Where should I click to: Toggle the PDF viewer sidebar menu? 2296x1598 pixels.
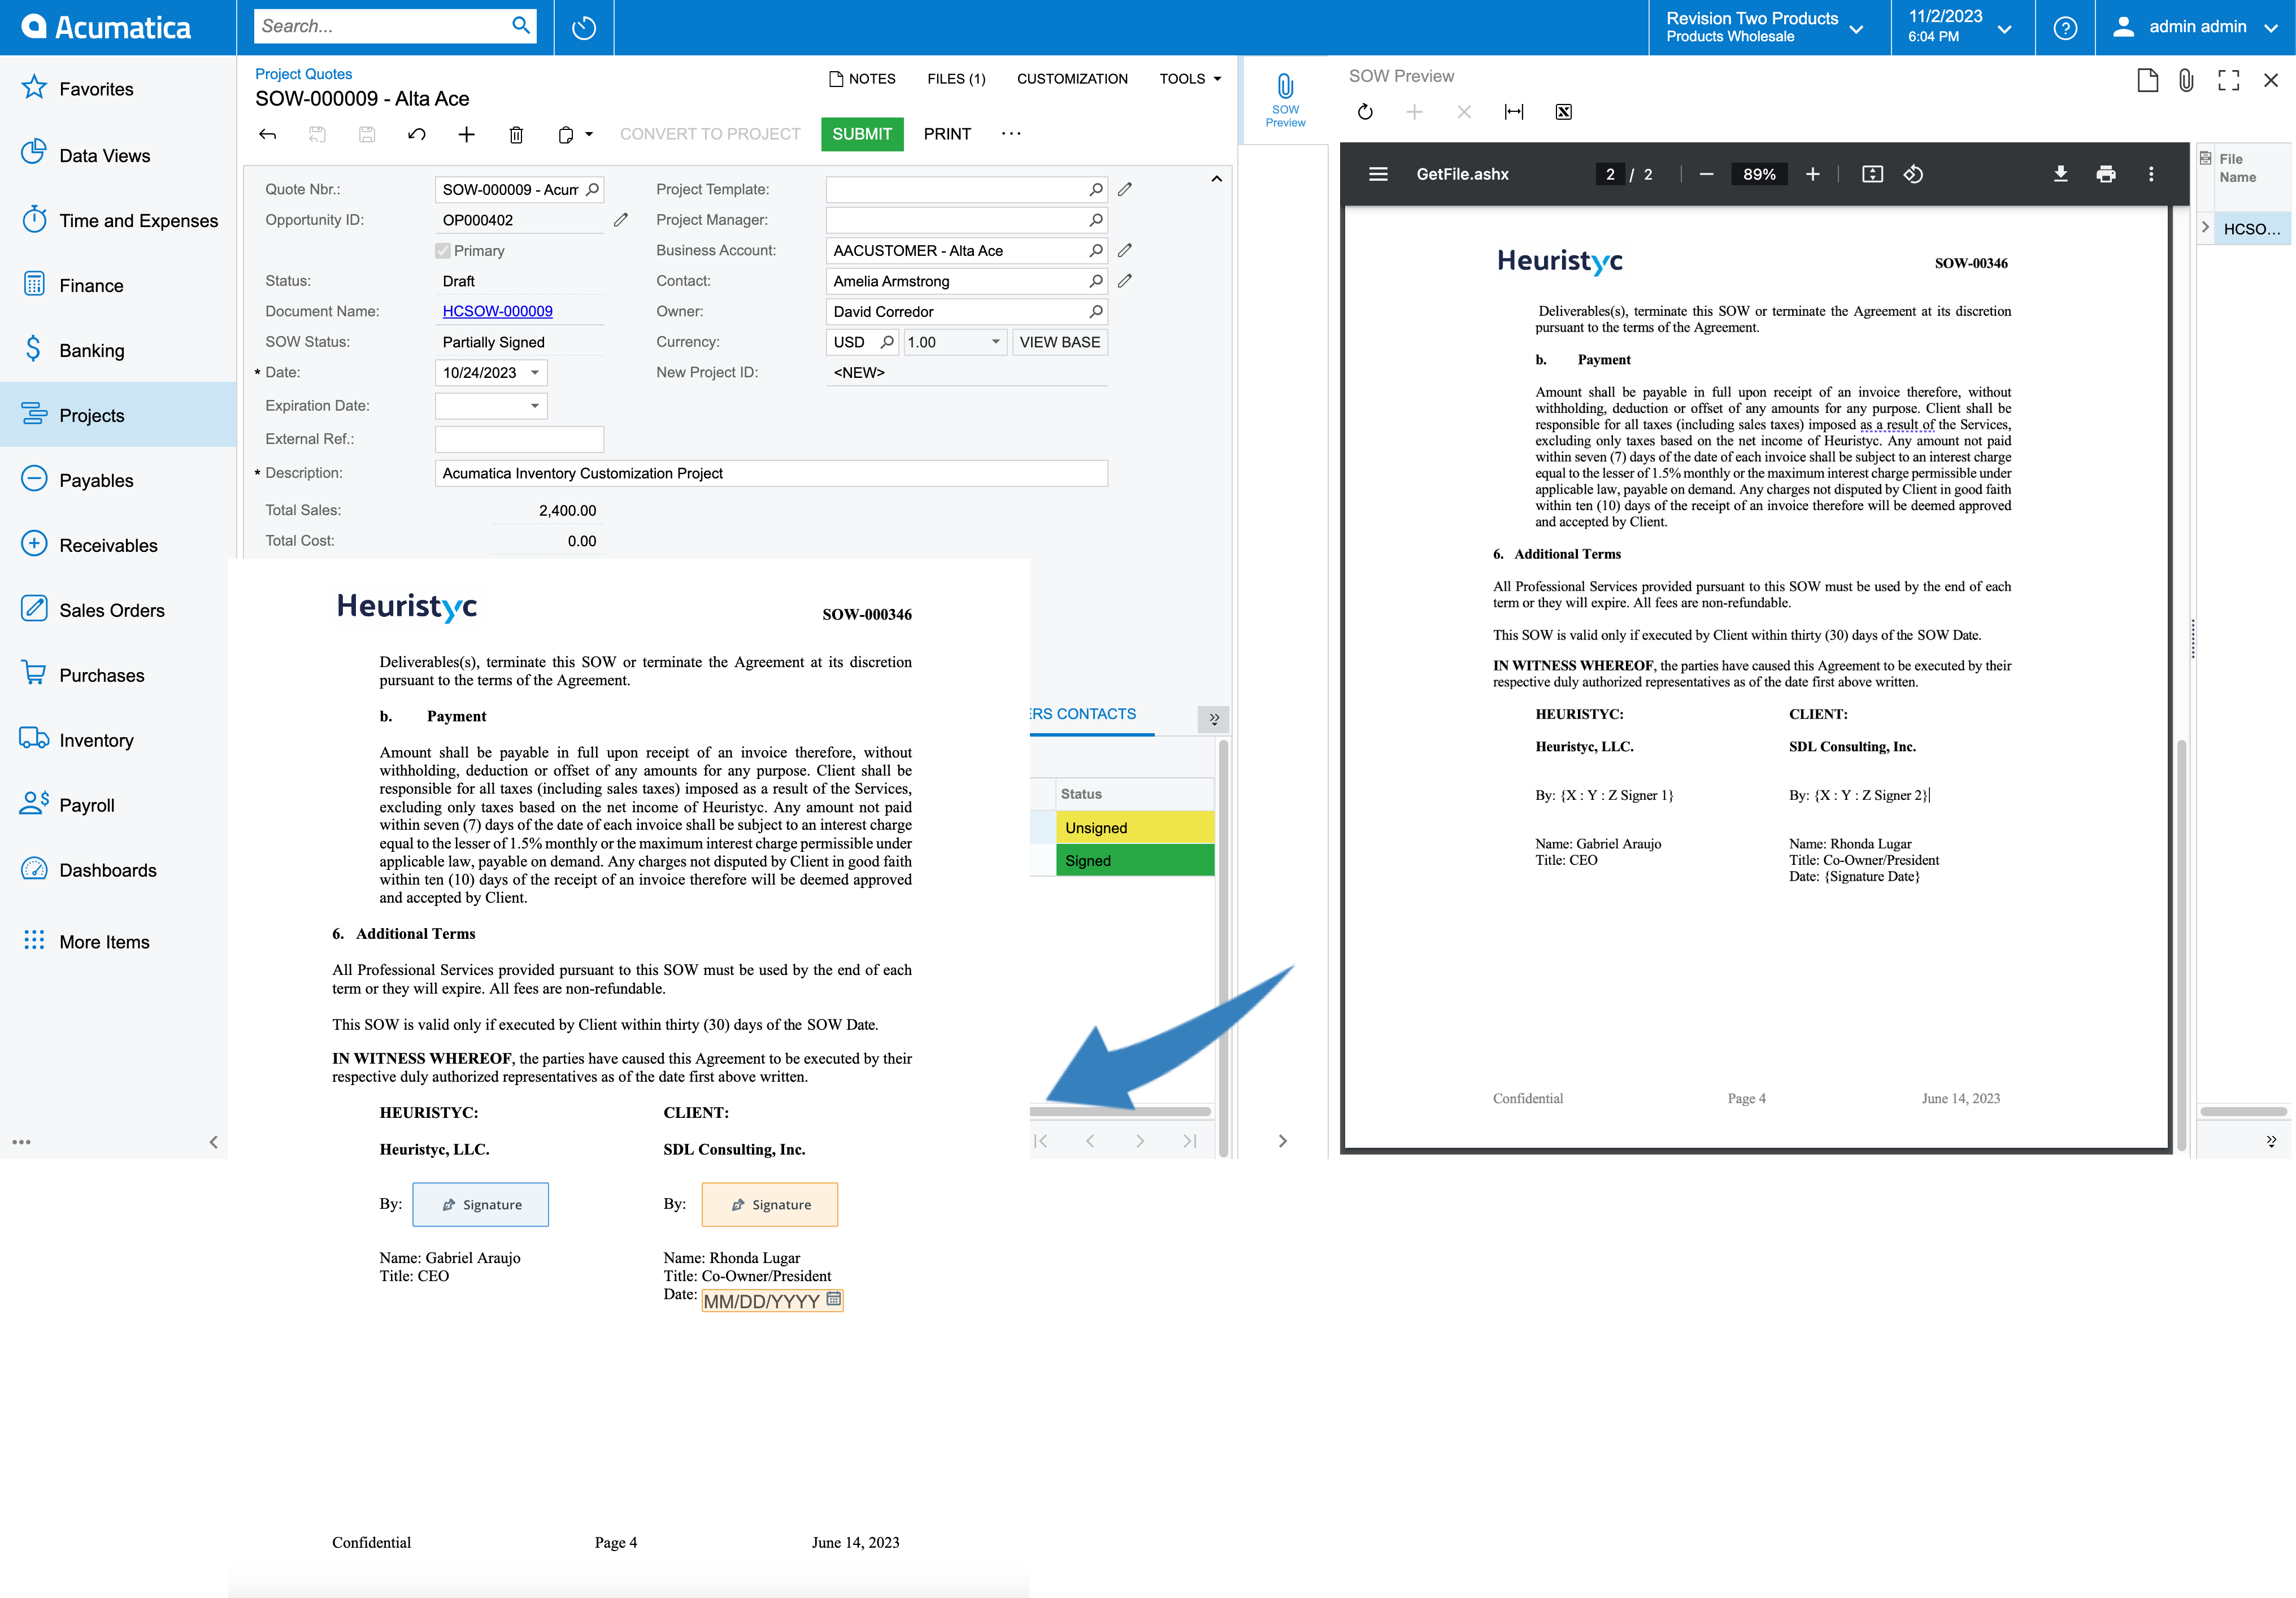click(1378, 174)
